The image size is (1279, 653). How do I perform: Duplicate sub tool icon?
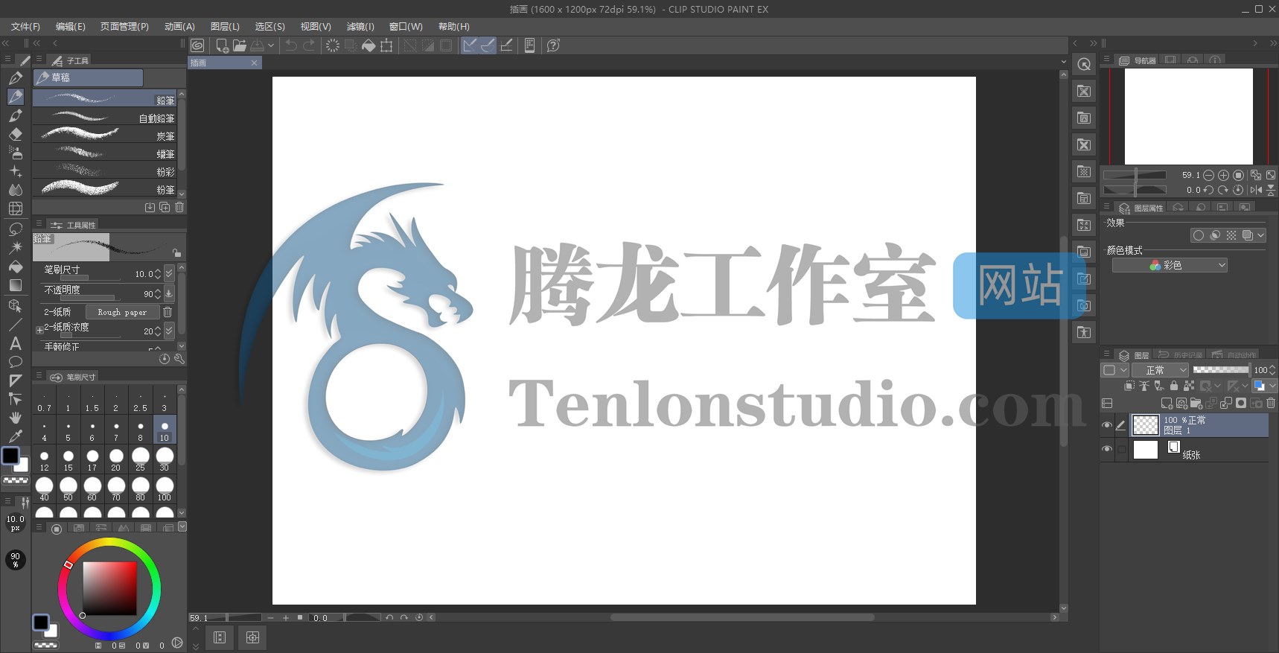point(165,207)
